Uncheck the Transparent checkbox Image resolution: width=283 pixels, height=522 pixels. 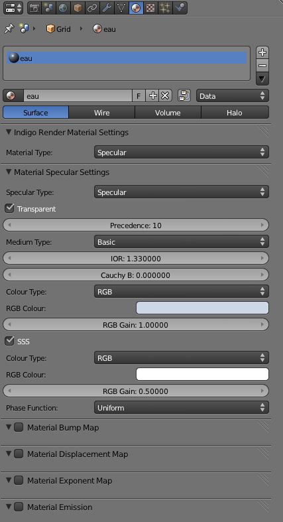click(x=9, y=209)
